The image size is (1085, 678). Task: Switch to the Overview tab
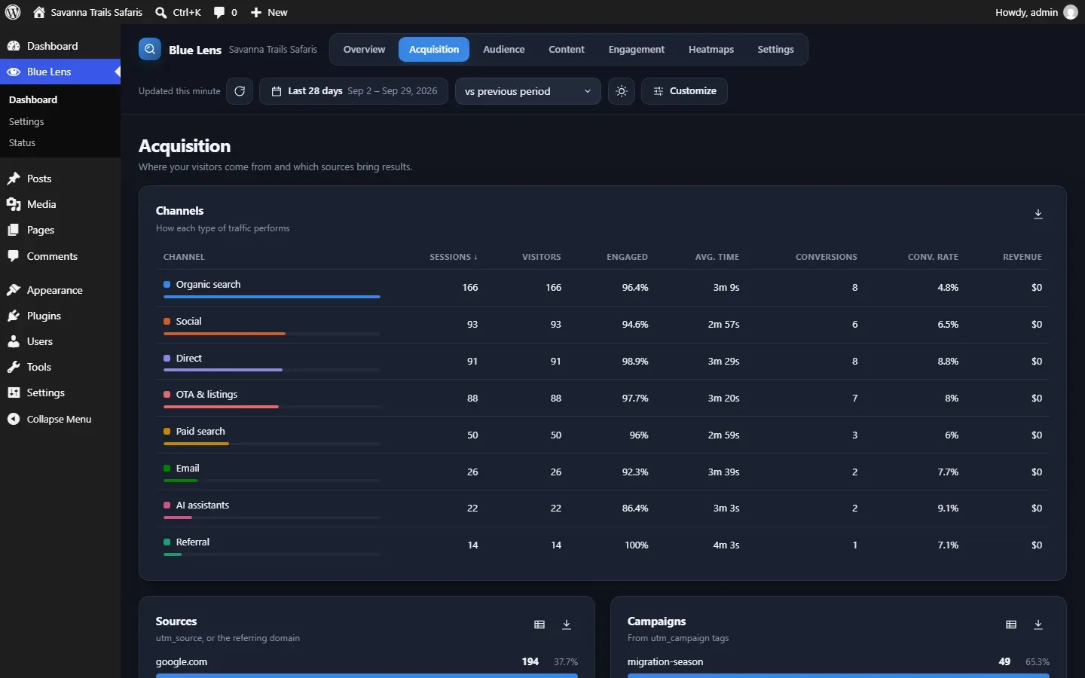click(364, 49)
